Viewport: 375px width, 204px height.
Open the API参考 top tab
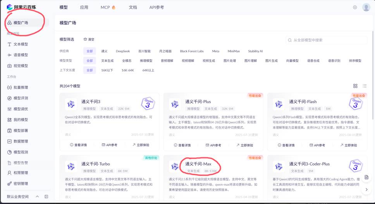[157, 7]
